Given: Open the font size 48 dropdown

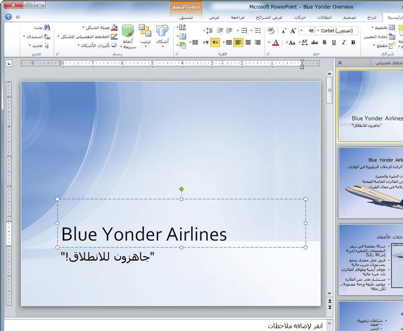Looking at the screenshot, I should [301, 31].
